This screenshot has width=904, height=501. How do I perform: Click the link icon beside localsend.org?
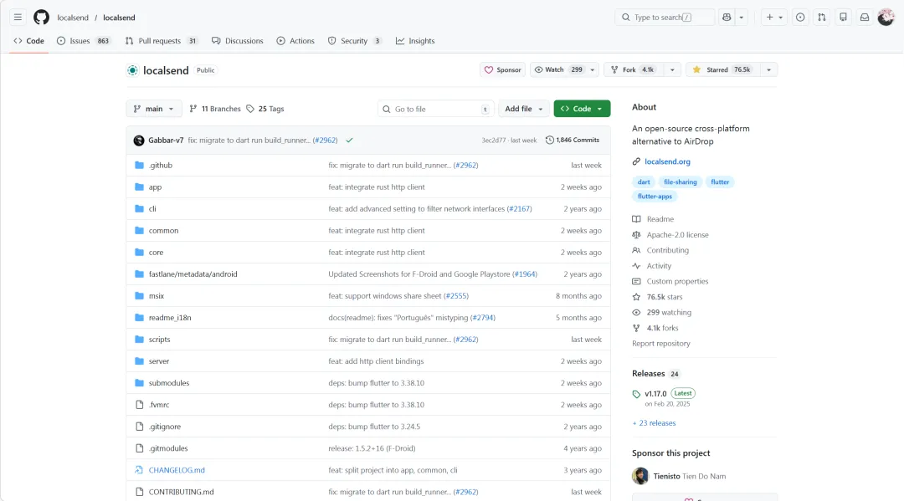point(636,161)
